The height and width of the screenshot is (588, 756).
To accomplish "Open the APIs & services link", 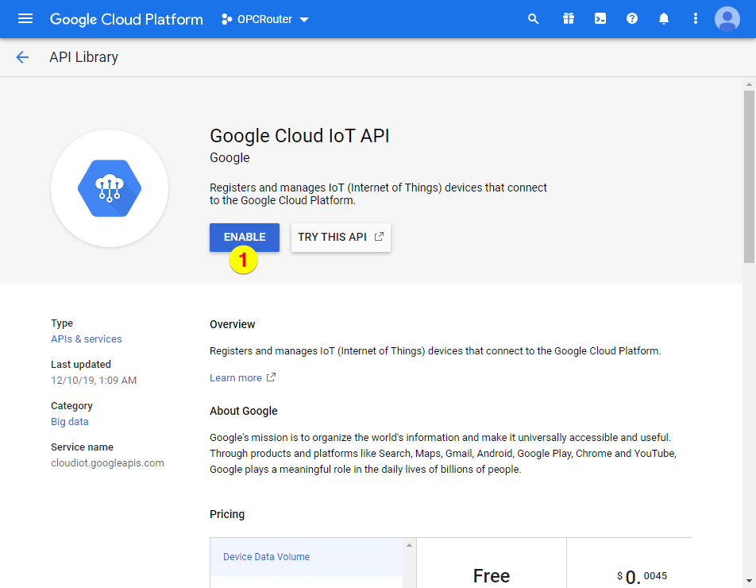I will click(87, 339).
